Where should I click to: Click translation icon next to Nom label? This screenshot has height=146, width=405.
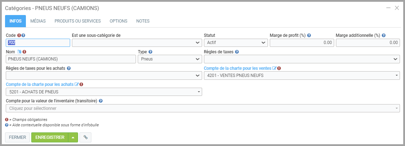19,52
